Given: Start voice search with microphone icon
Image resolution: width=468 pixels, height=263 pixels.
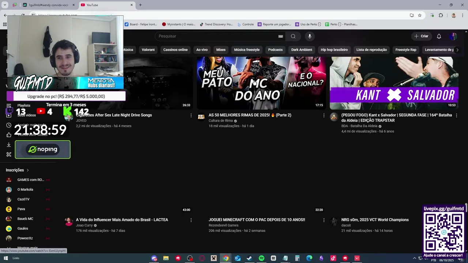Looking at the screenshot, I should (310, 36).
